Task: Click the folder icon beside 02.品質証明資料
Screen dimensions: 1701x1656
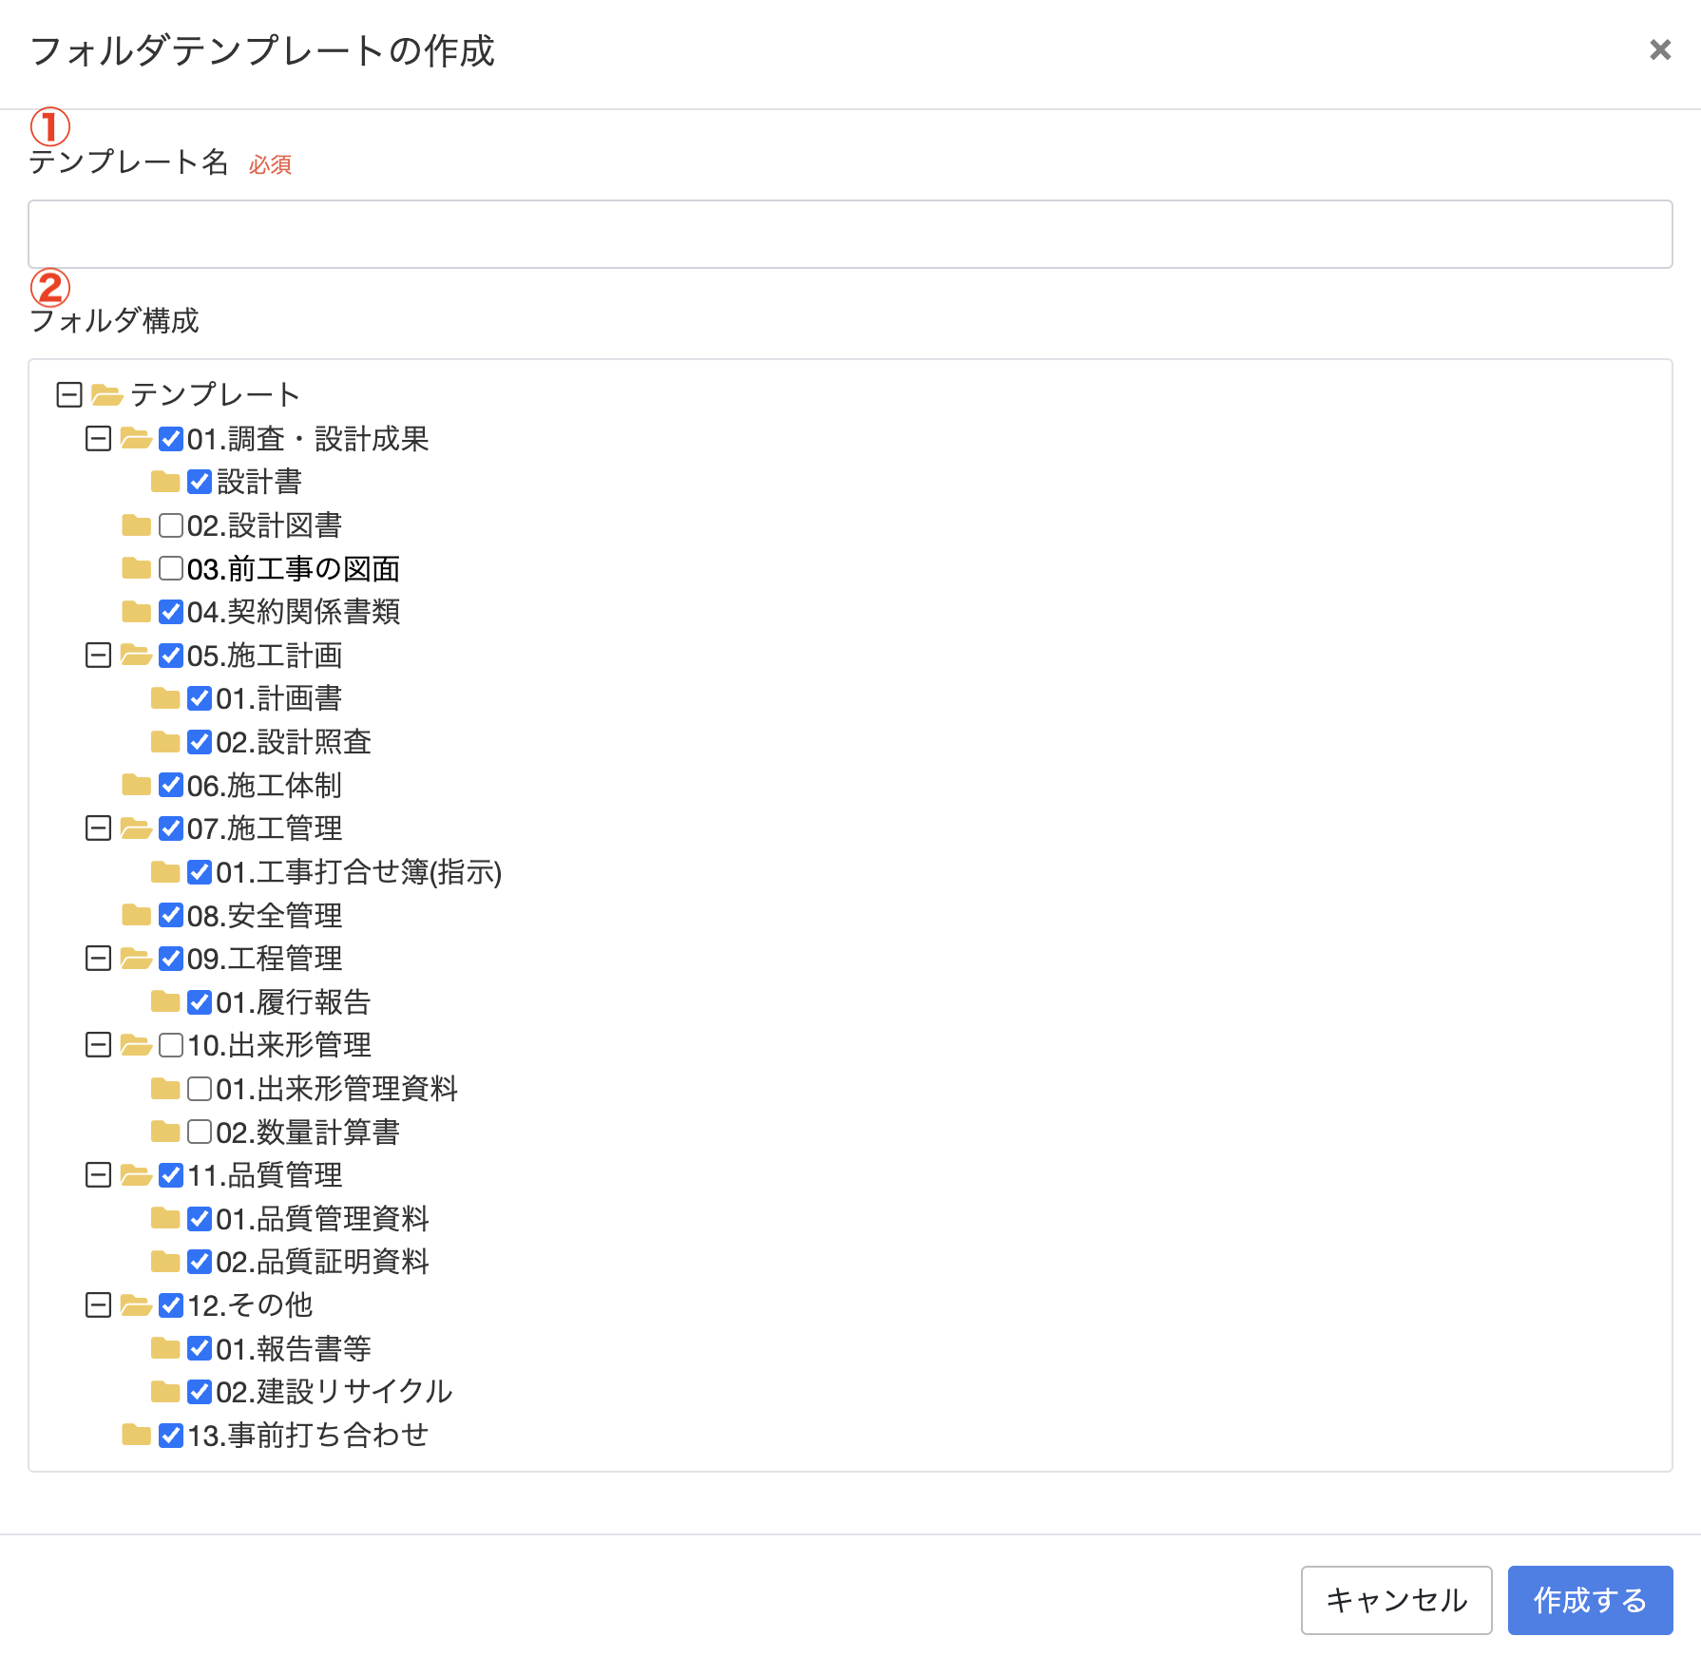Action: [165, 1262]
